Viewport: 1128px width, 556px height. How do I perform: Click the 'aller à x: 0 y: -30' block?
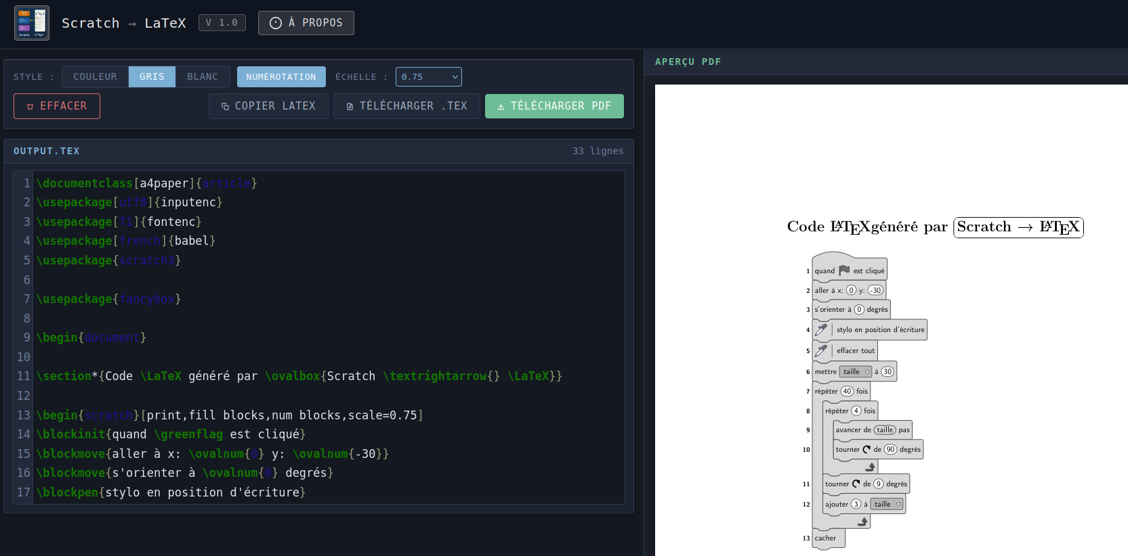[x=849, y=290]
